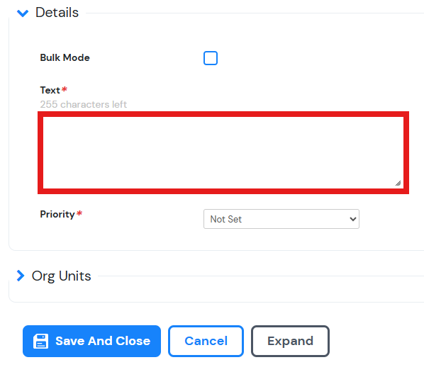424x372 pixels.
Task: Click the Priority dropdown arrow
Action: pyautogui.click(x=352, y=219)
